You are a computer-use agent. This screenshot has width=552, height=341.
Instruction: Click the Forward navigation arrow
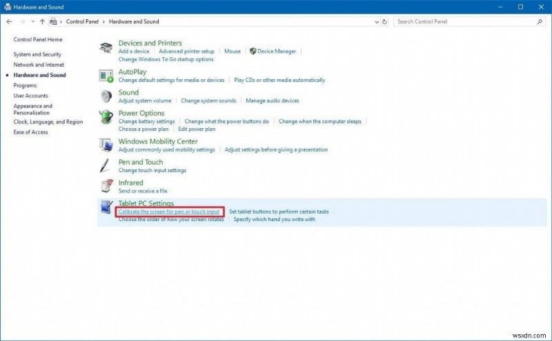pos(22,21)
